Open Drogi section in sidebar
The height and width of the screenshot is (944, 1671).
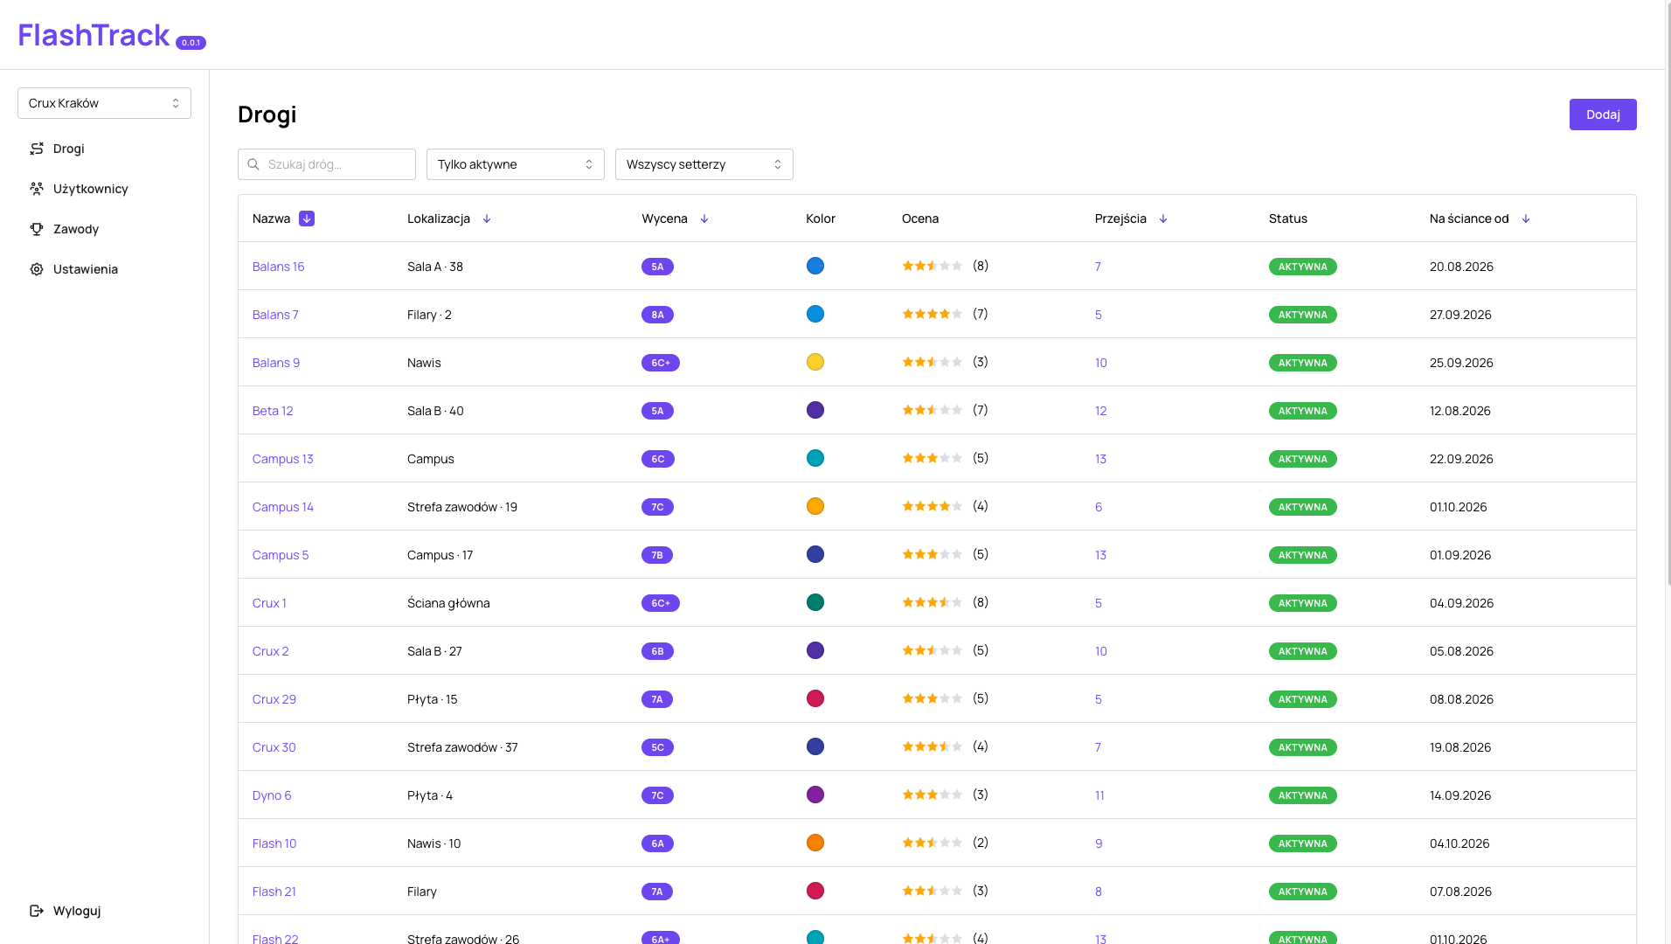tap(104, 149)
